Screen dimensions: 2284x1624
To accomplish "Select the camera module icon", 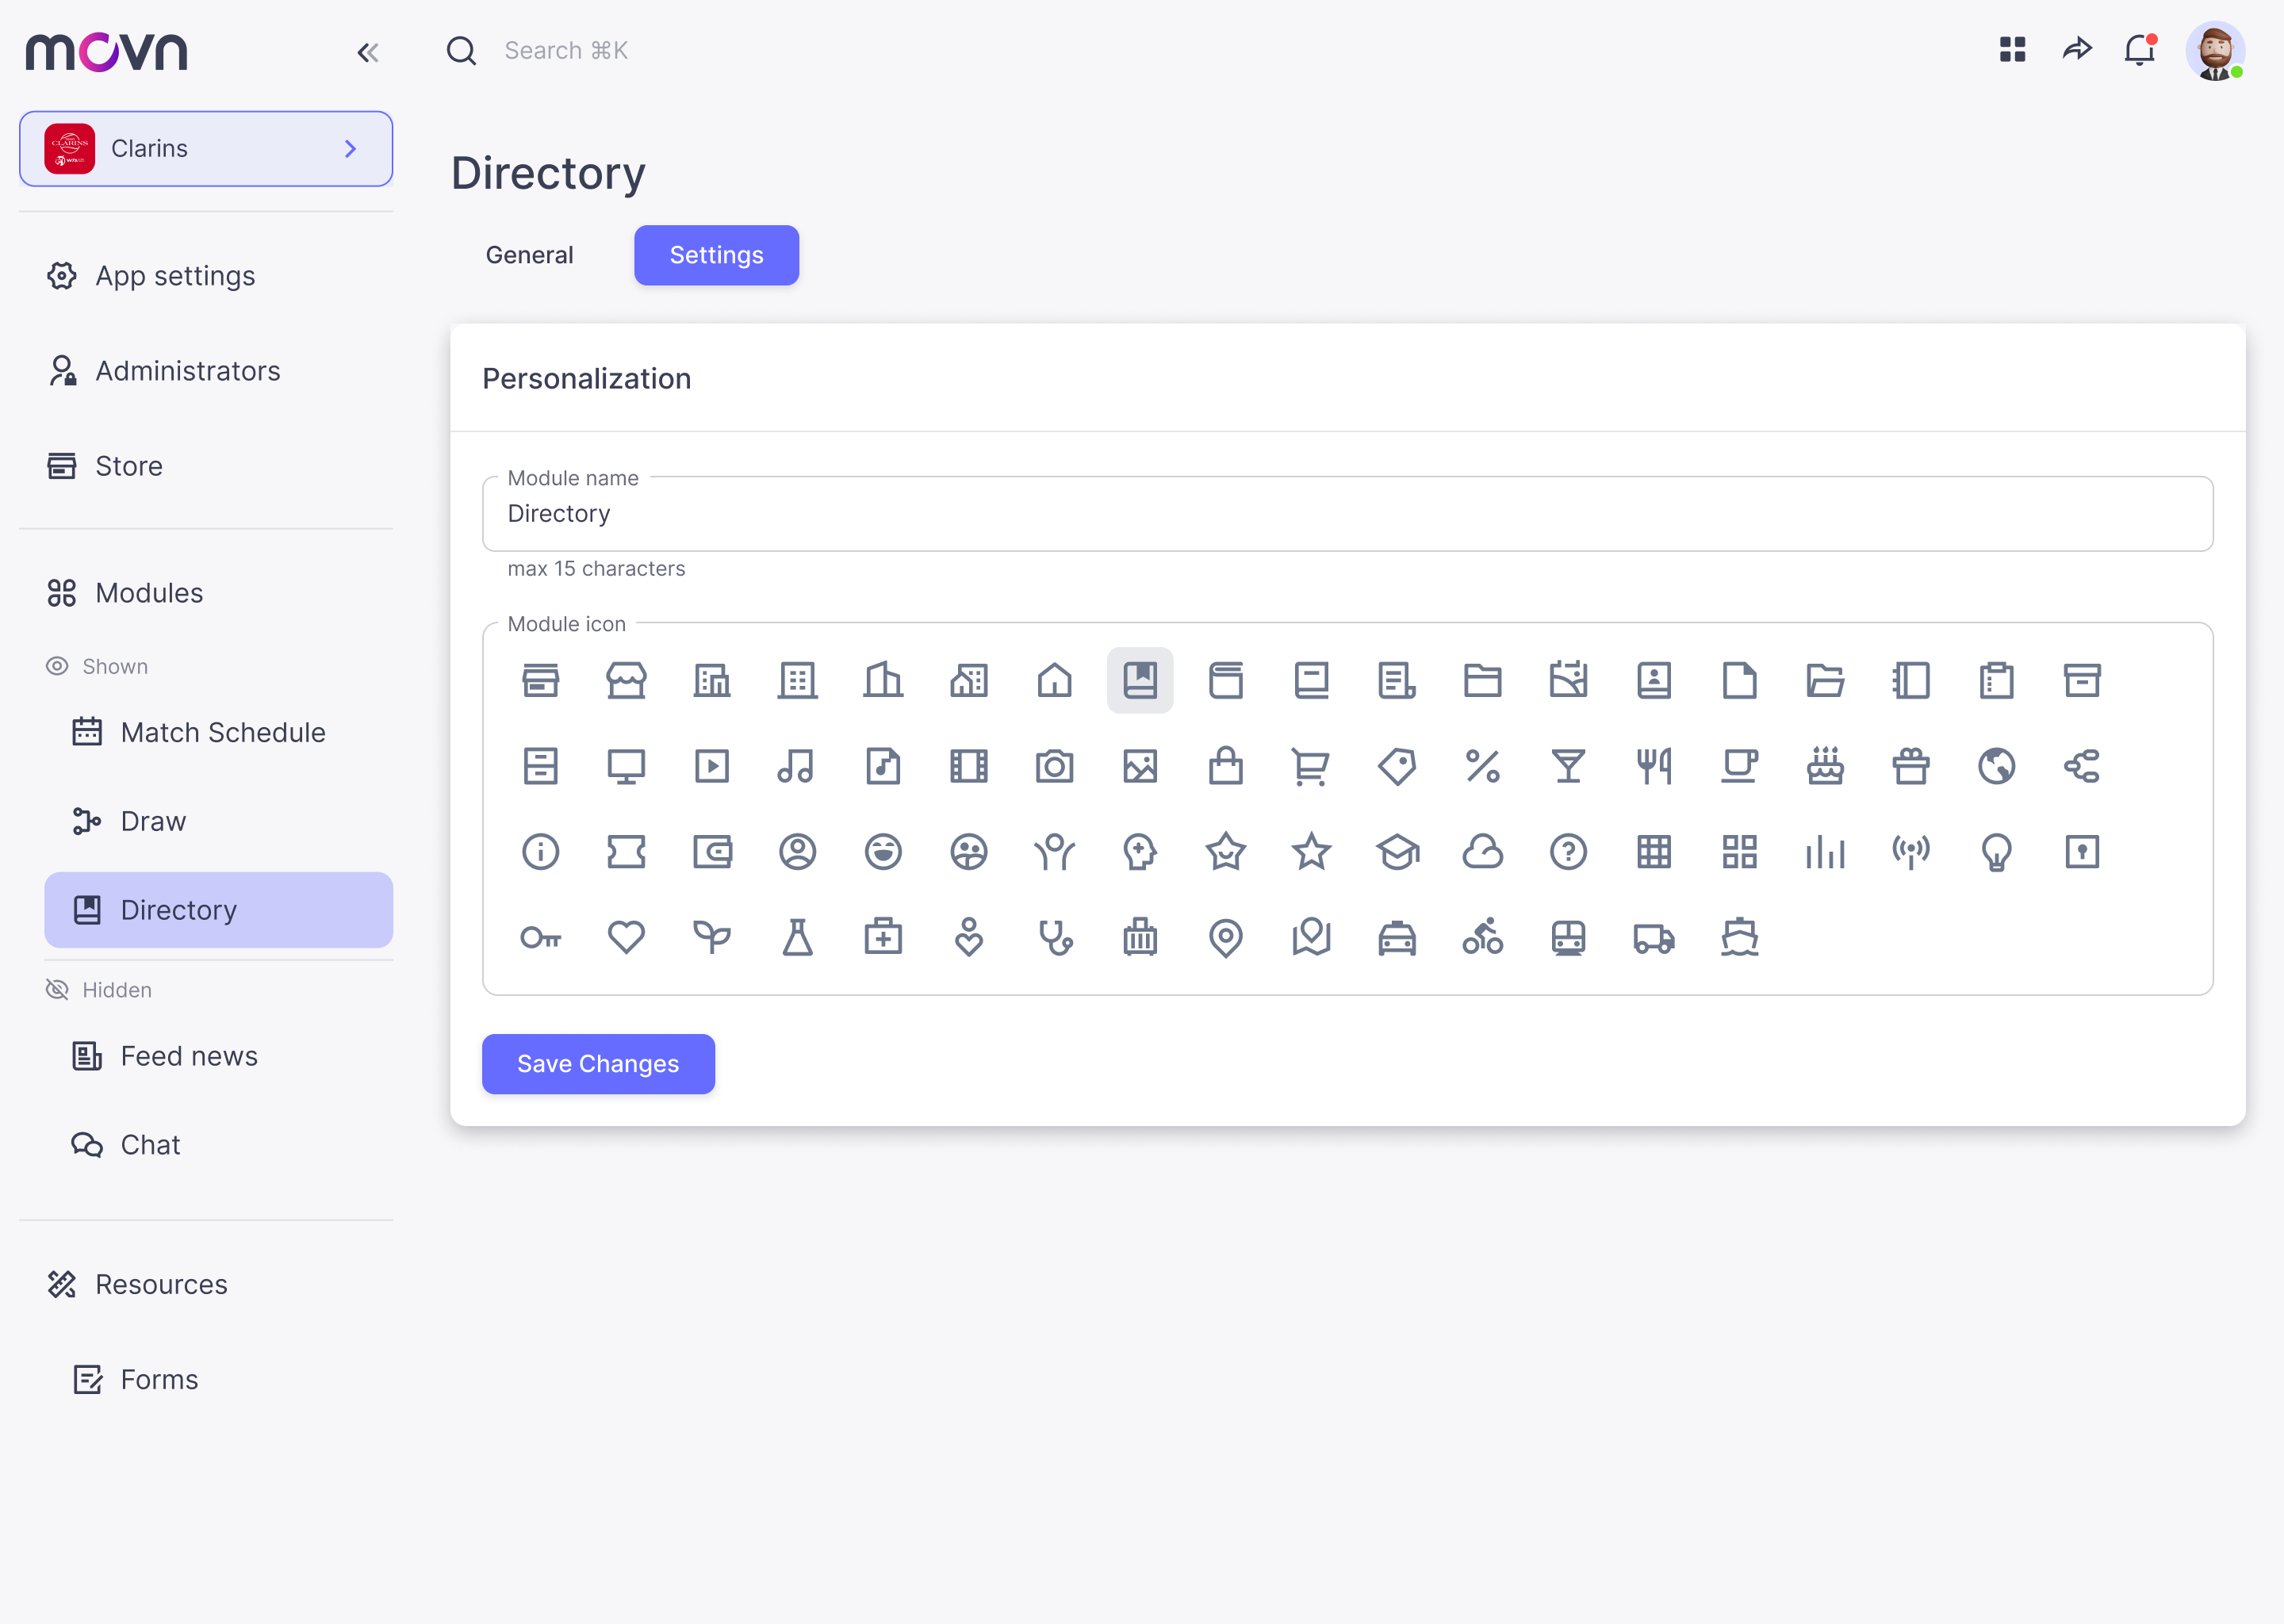I will [1054, 767].
